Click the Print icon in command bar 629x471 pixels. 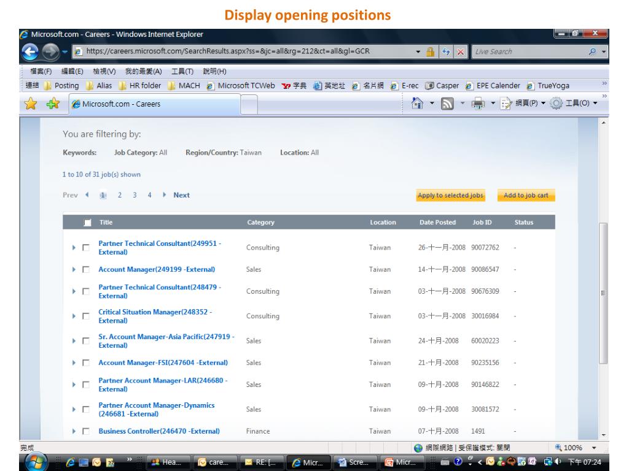click(478, 103)
